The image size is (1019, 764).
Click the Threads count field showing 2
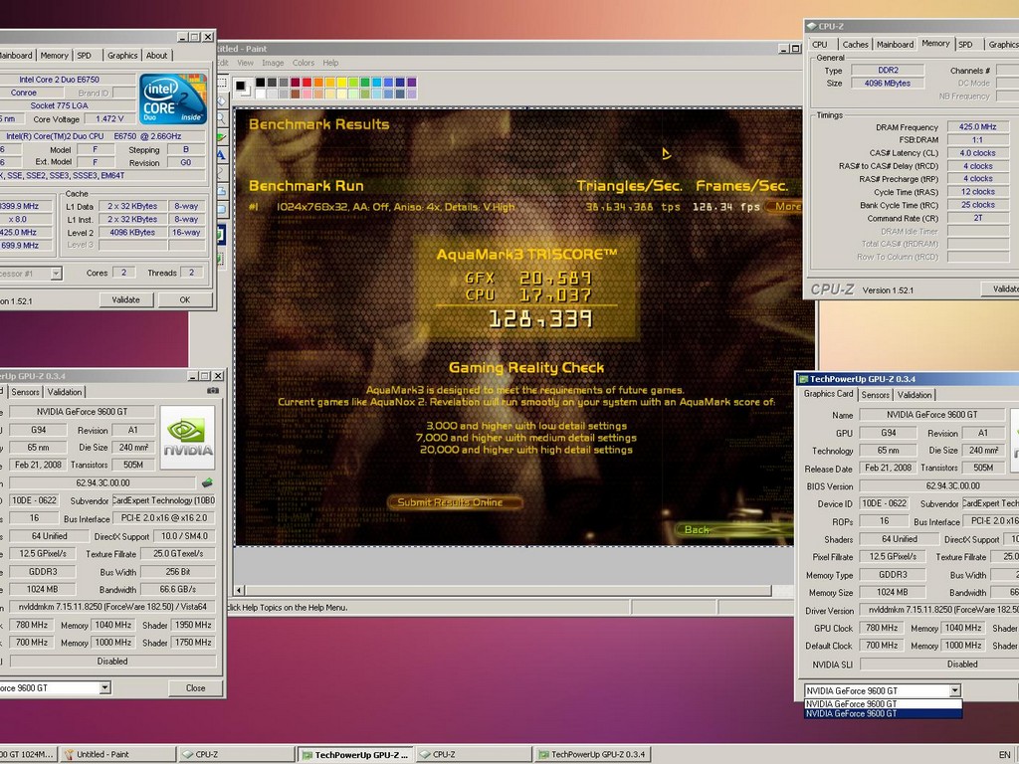192,273
